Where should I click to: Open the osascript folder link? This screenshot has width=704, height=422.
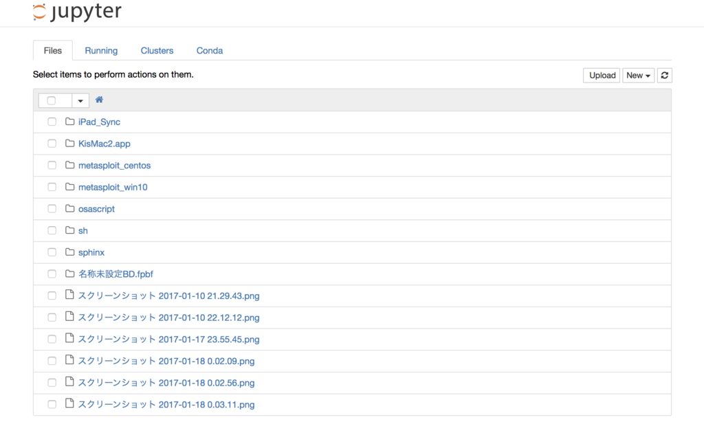[96, 209]
